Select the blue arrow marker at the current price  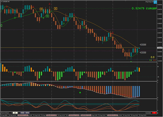click(139, 48)
